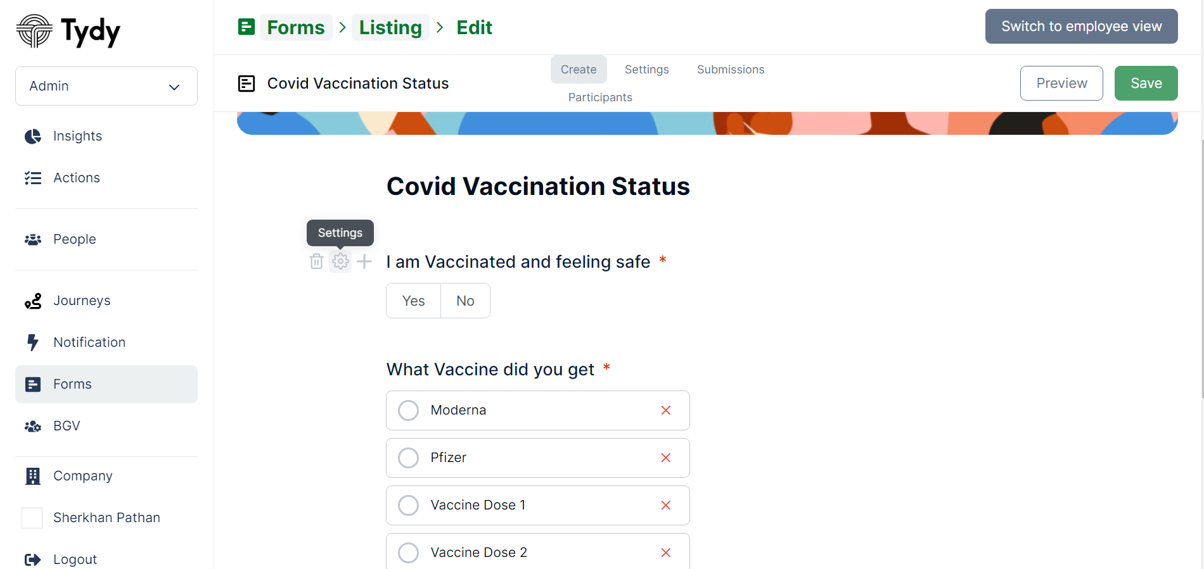Select the Pfizer radio option
1204x569 pixels.
pos(408,458)
